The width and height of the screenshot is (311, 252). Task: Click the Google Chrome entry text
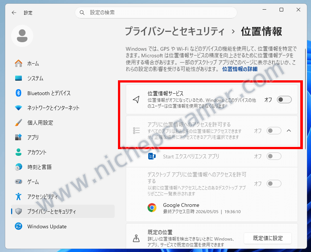click(x=181, y=205)
